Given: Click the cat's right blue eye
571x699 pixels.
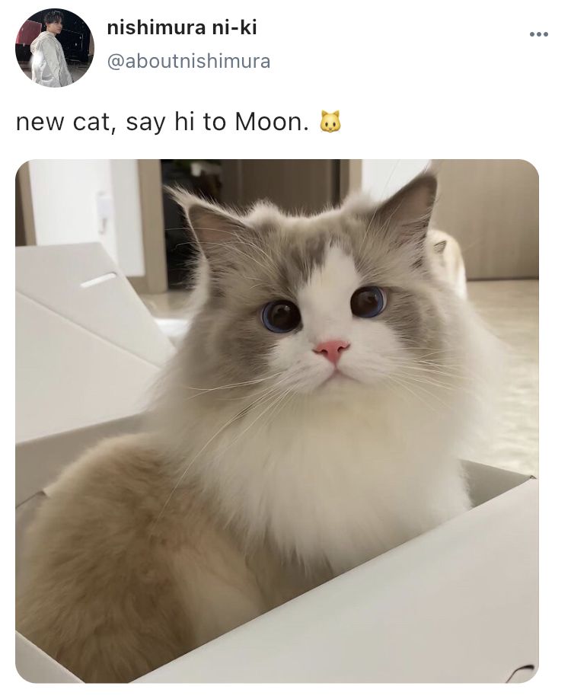Looking at the screenshot, I should pyautogui.click(x=368, y=302).
